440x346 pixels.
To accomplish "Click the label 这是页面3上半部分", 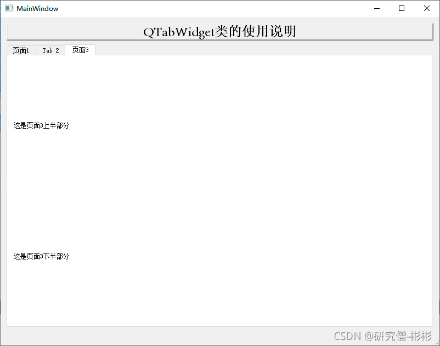I will point(41,125).
